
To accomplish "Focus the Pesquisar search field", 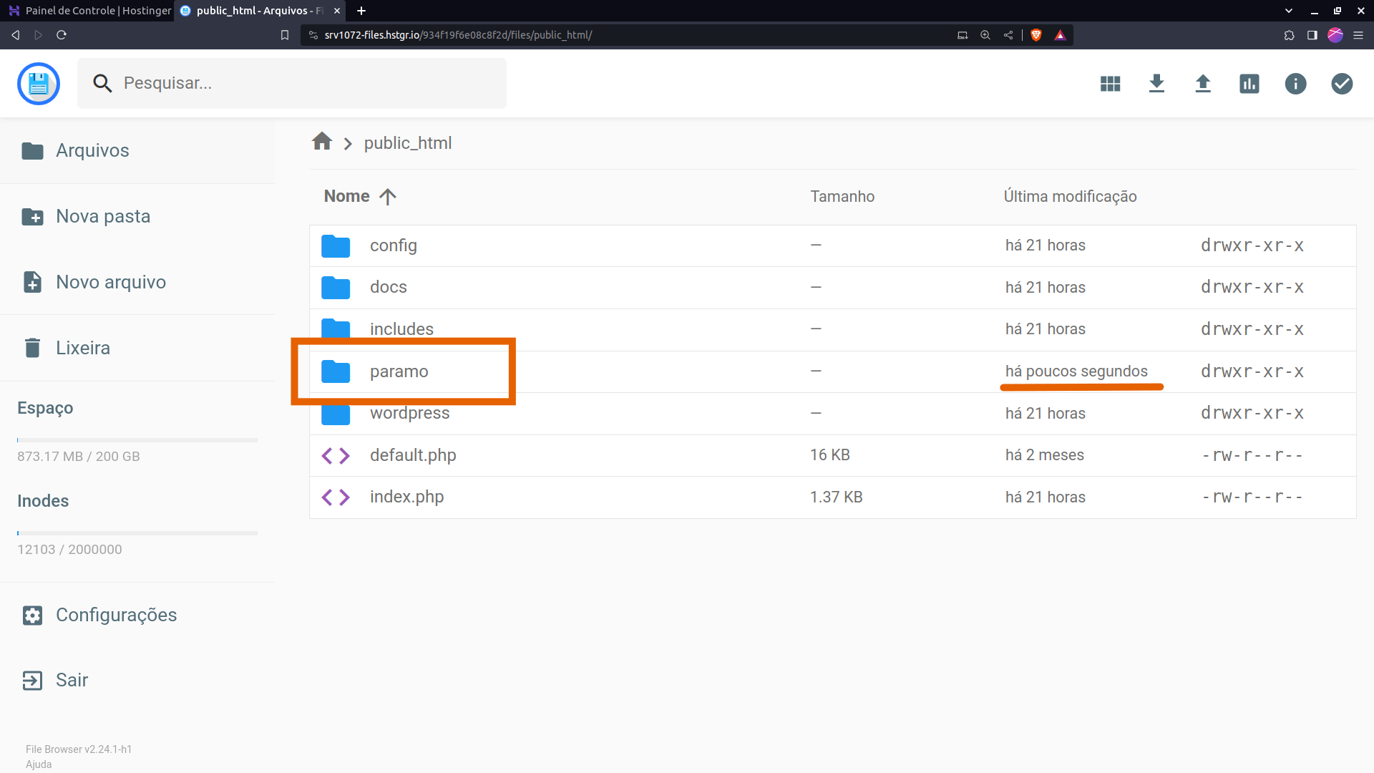I will (x=292, y=84).
